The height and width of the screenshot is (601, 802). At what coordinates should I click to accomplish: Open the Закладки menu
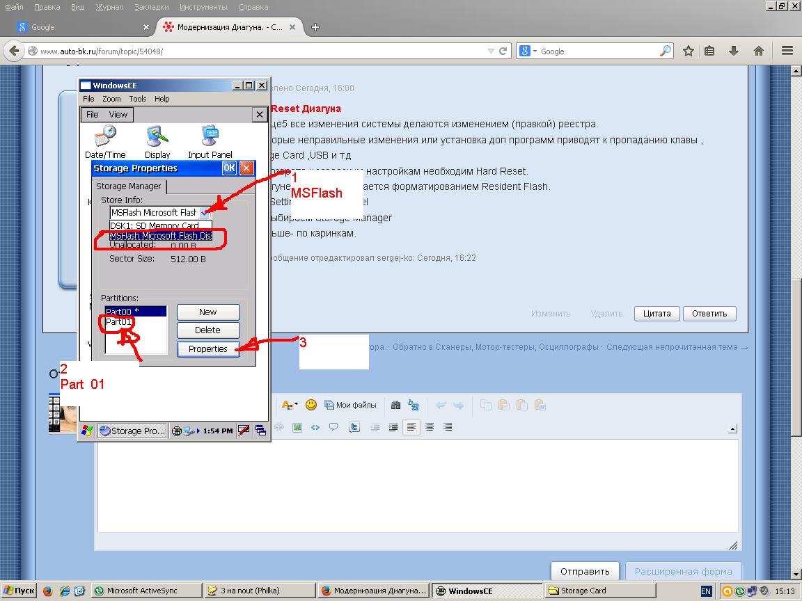(x=151, y=7)
